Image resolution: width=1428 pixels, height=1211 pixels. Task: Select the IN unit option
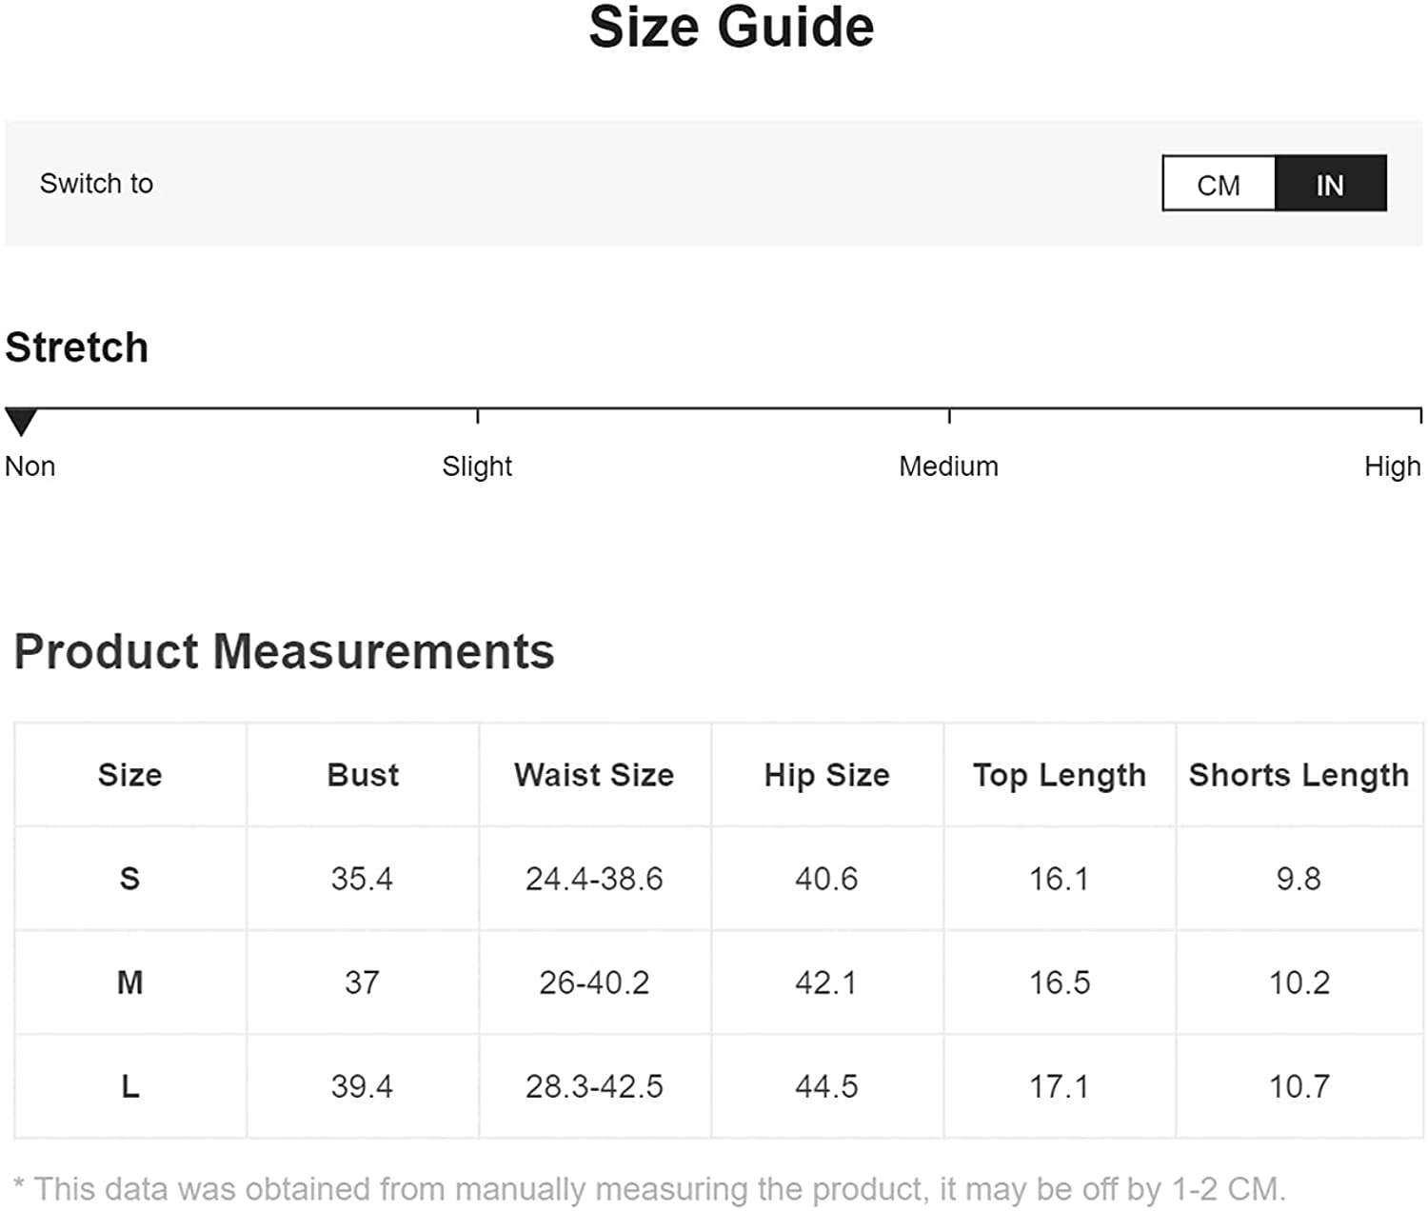(1330, 184)
